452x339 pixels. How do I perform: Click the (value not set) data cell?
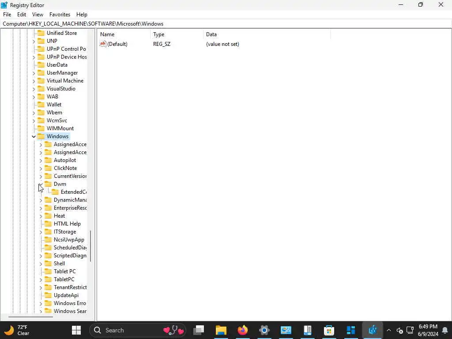coord(222,44)
